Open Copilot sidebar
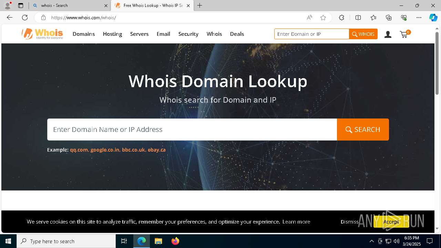Viewport: 441px width, 248px height. (x=433, y=18)
